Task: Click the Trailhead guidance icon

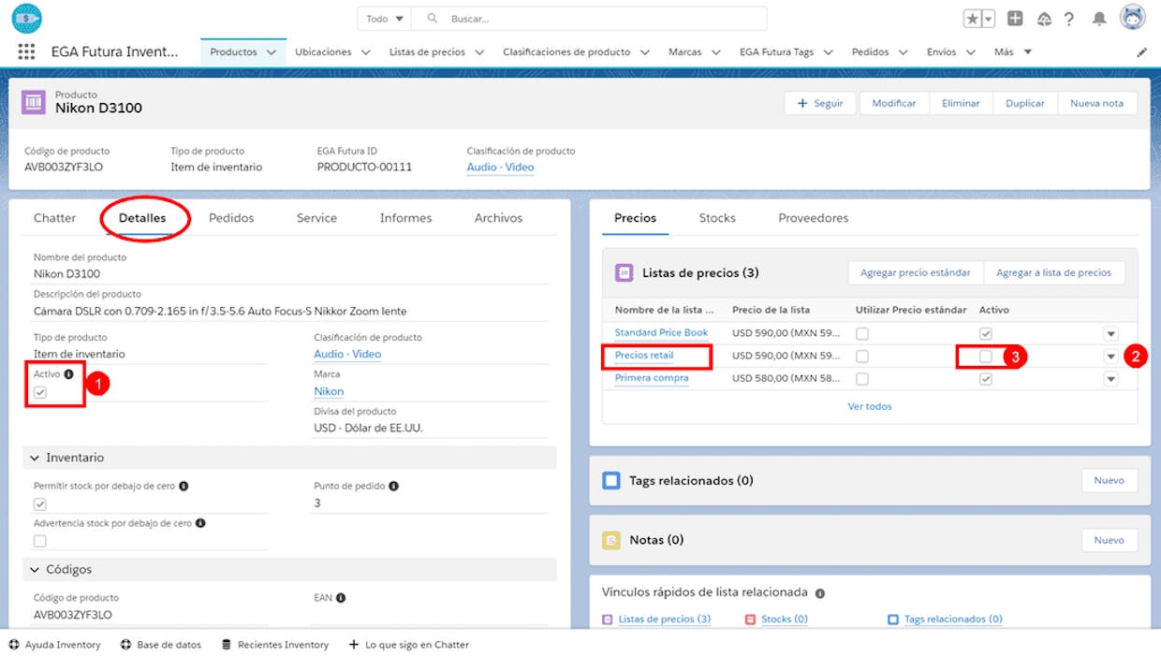Action: click(x=1044, y=19)
